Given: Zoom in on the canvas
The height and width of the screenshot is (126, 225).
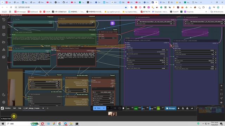Looking at the screenshot, I should [x=221, y=86].
